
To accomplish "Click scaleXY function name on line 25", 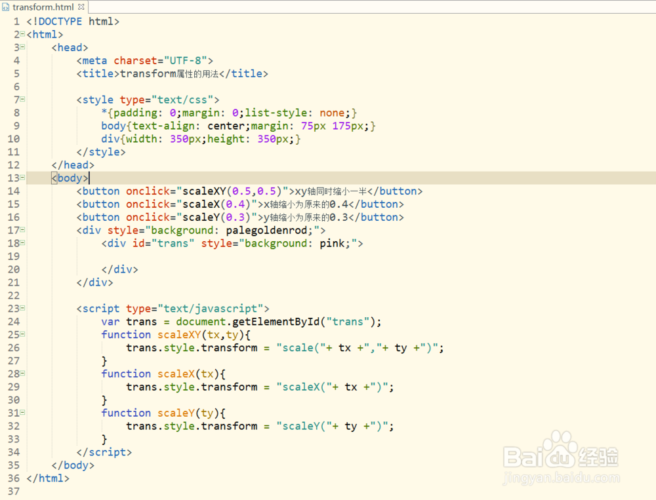I will tap(179, 334).
